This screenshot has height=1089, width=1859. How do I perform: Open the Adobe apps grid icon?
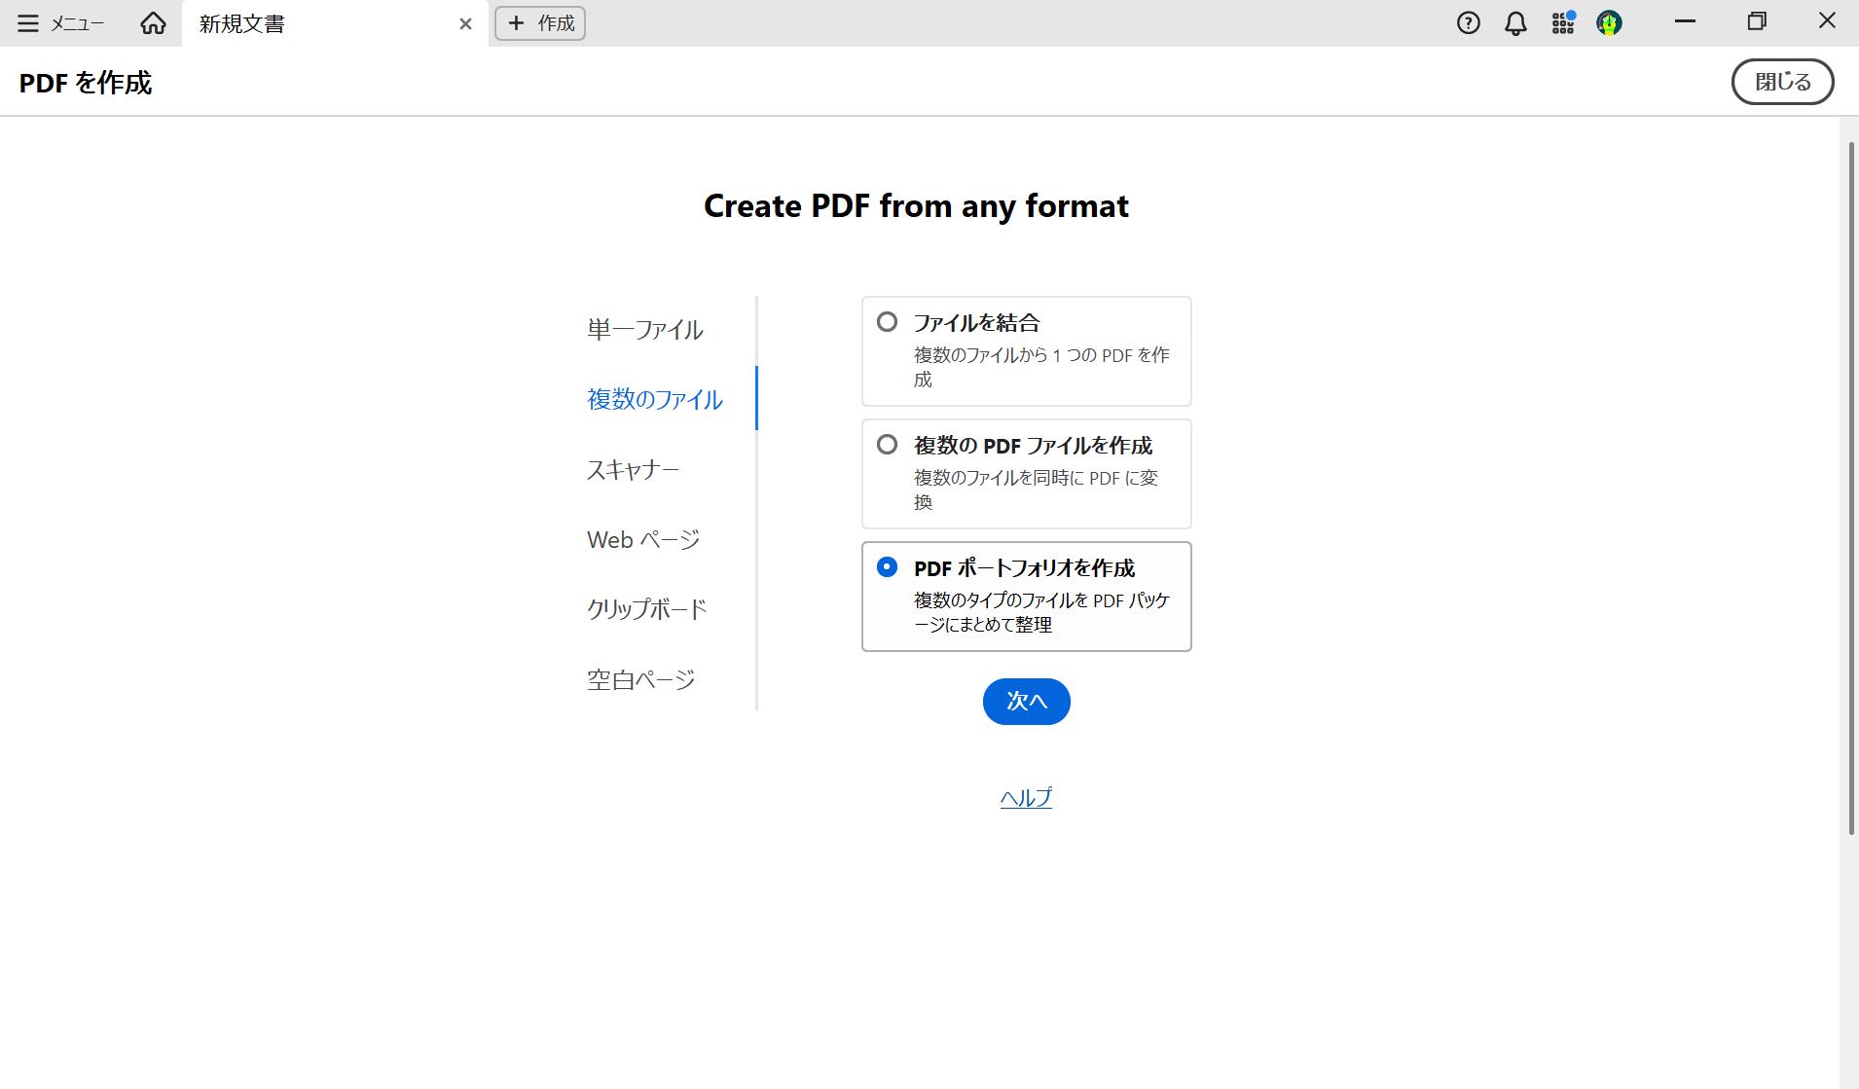point(1561,22)
